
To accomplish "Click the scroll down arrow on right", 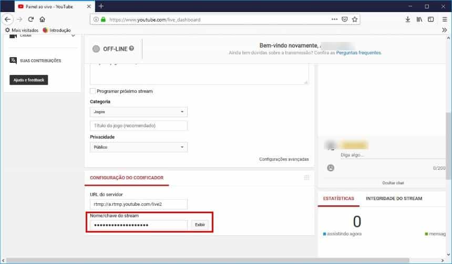I will pyautogui.click(x=448, y=254).
